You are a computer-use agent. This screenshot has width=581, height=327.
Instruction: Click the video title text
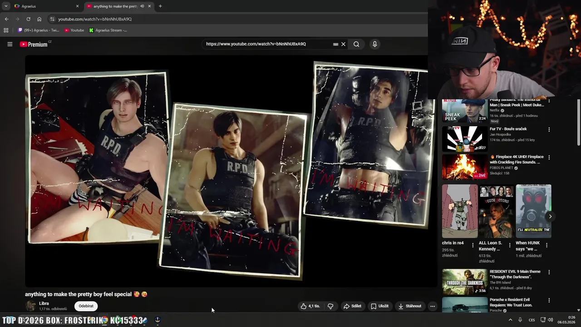86,294
